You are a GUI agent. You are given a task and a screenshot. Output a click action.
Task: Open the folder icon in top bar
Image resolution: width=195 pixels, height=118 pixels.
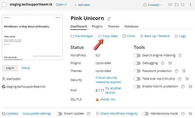point(176,5)
